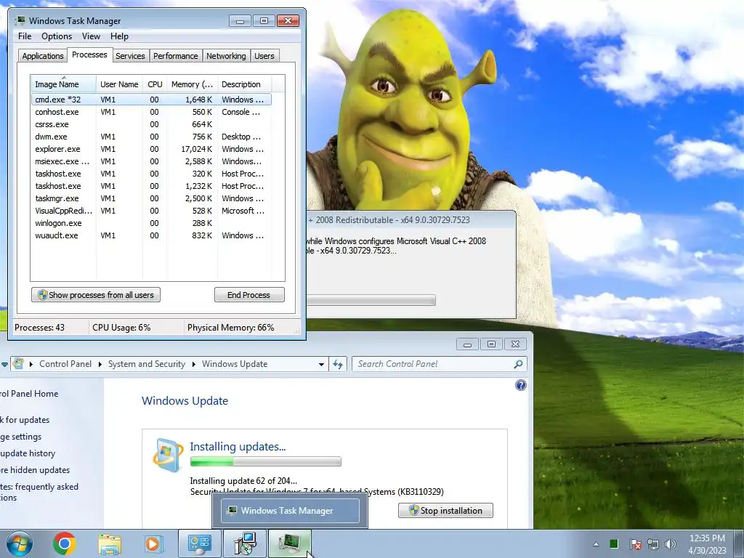The width and height of the screenshot is (744, 558).
Task: Expand arrow after Control Panel breadcrumb
Action: 100,365
